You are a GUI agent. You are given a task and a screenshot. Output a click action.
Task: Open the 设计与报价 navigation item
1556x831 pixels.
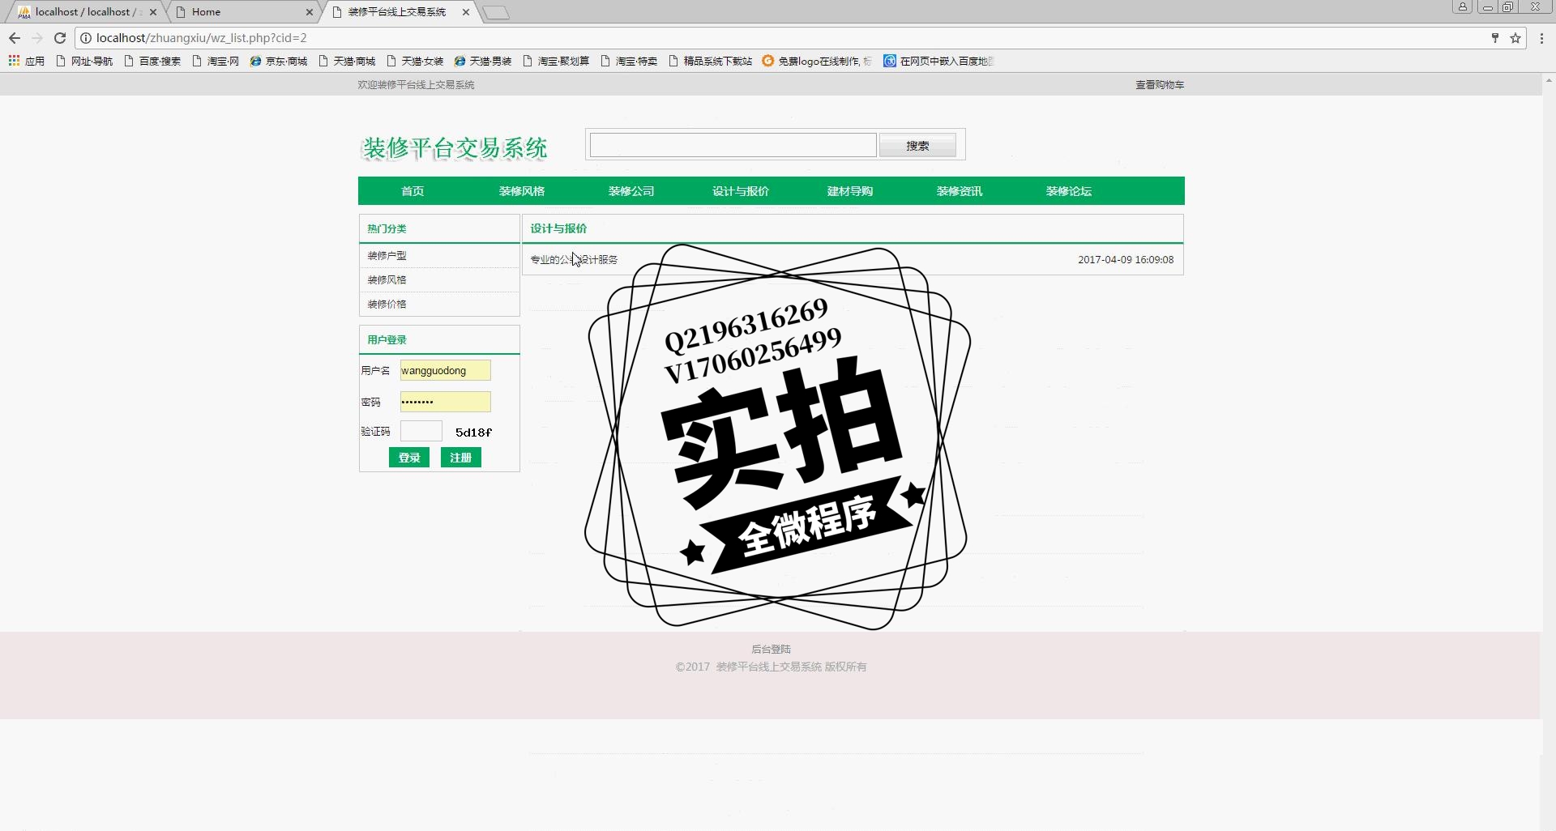[x=741, y=191]
